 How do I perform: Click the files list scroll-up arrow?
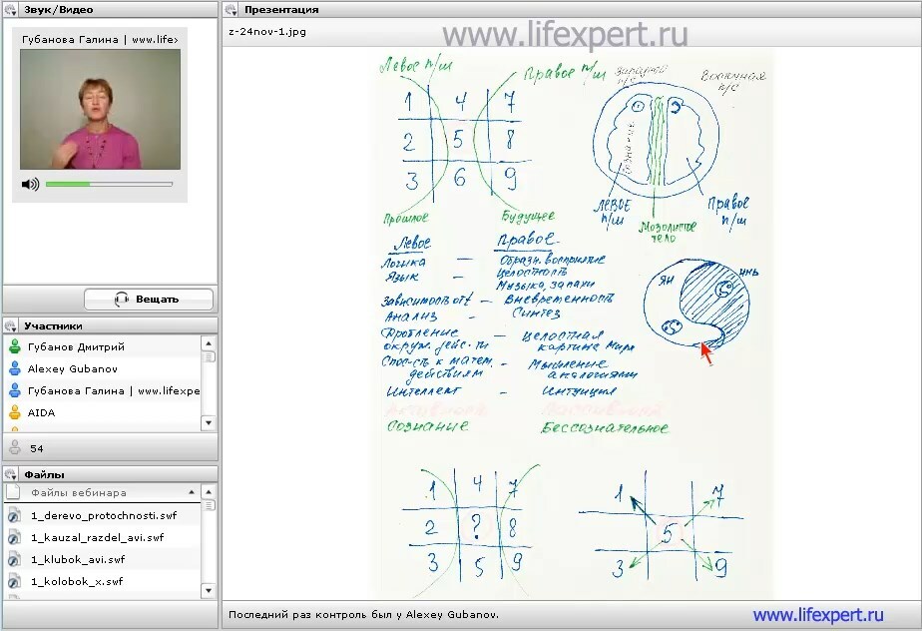209,492
